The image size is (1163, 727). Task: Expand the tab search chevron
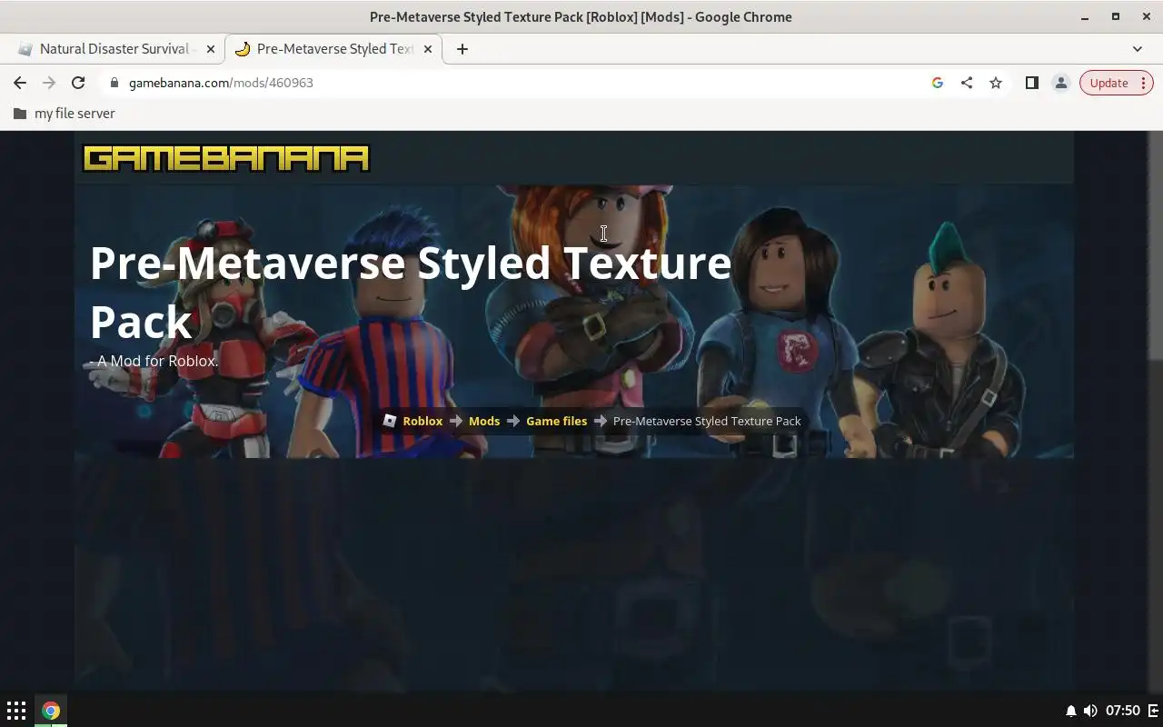click(x=1138, y=49)
